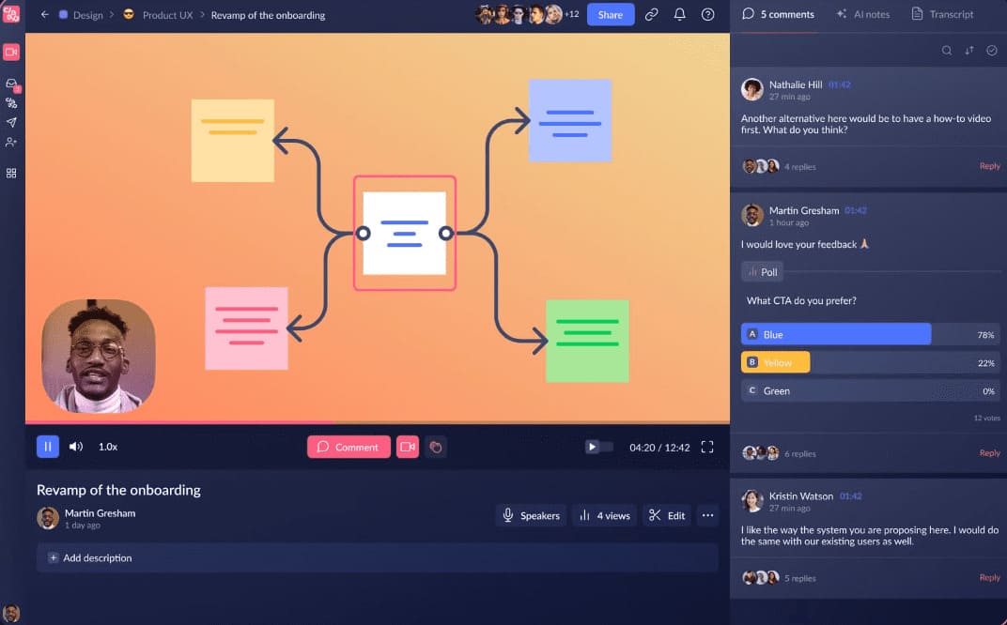Copy link with the chain icon

pos(651,14)
